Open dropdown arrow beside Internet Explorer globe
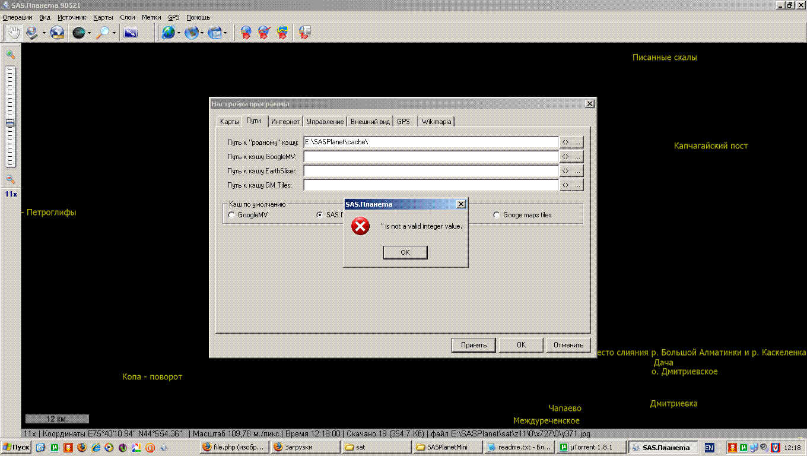Image resolution: width=807 pixels, height=456 pixels. (x=179, y=33)
